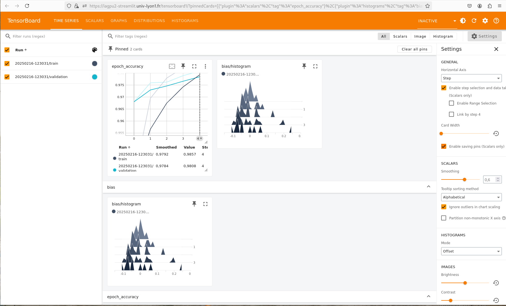Uncheck the 20250216-123031/train run
This screenshot has width=506, height=306.
click(x=7, y=64)
